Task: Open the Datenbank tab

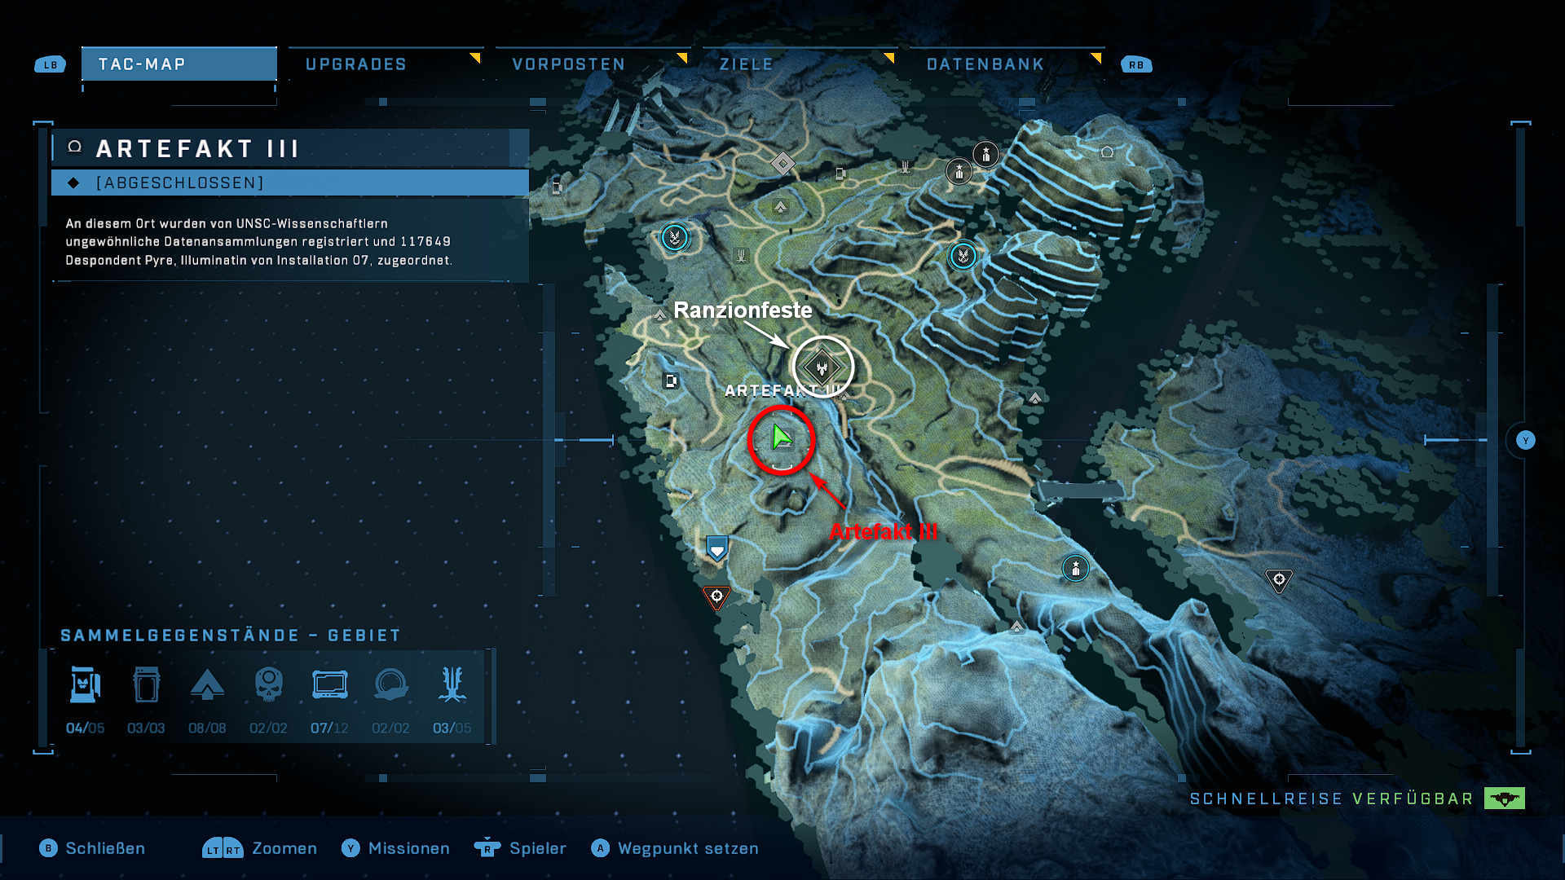Action: coord(985,64)
